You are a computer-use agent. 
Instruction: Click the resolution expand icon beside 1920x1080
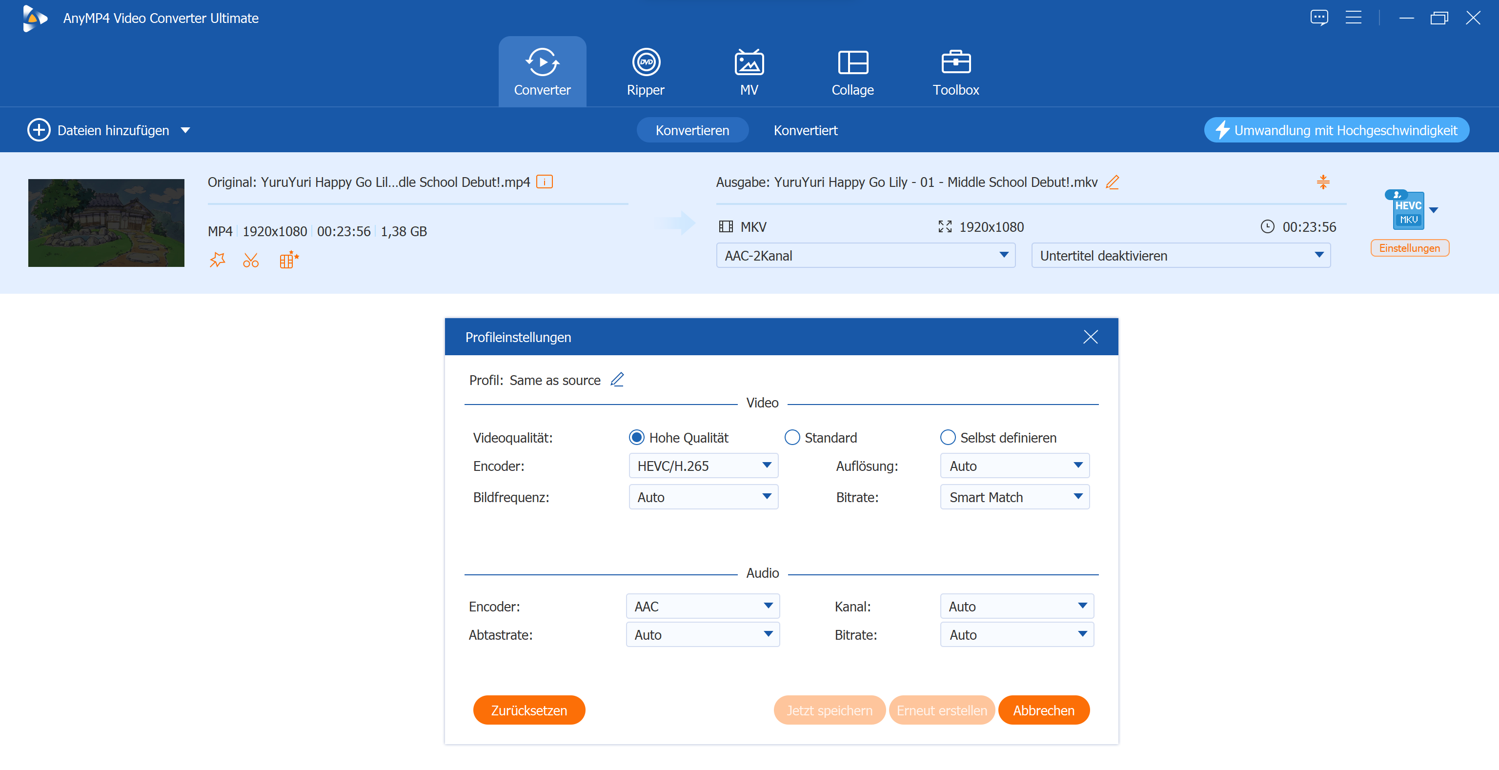(945, 227)
